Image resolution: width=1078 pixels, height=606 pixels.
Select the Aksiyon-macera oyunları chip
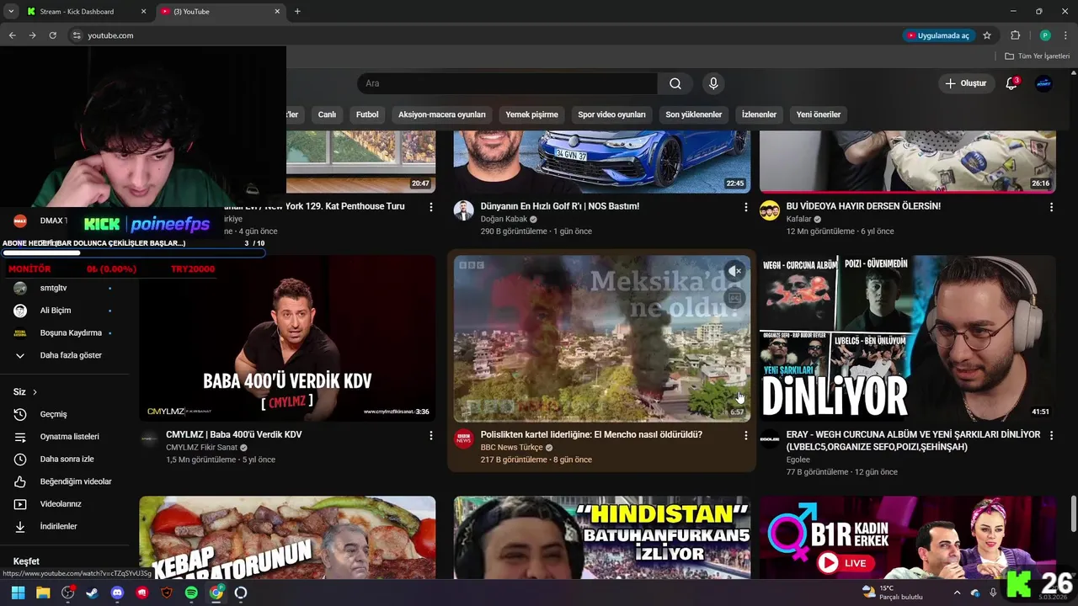coord(442,114)
